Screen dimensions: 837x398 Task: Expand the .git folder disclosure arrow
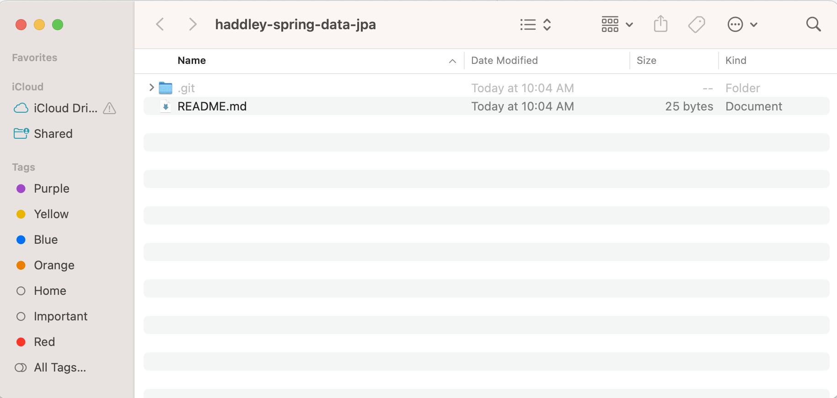[x=151, y=88]
